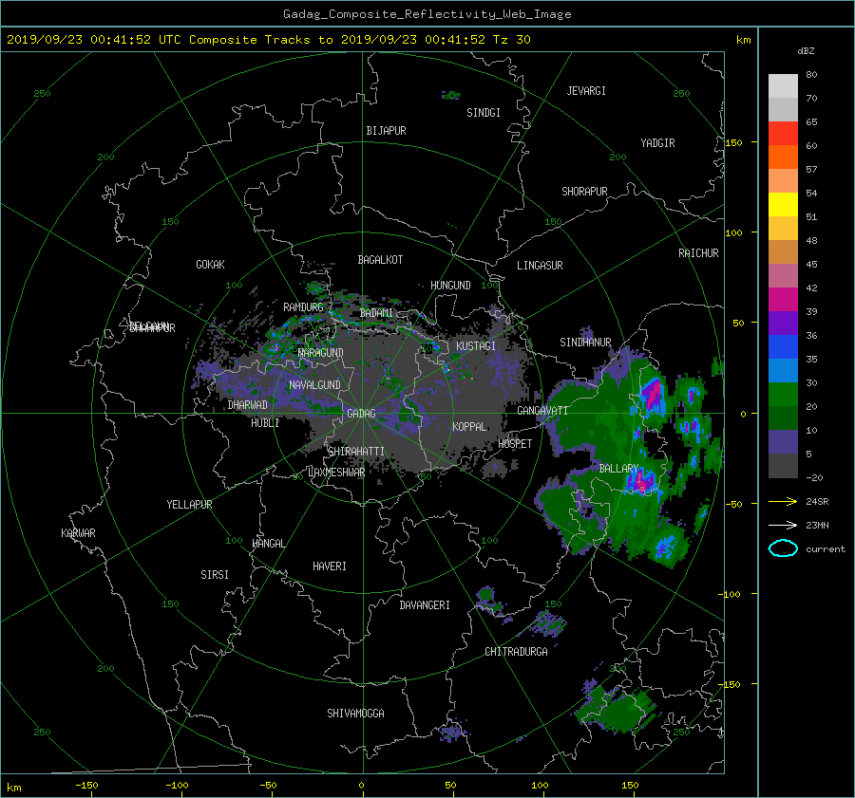This screenshot has height=798, width=855.
Task: Select the red 65 dBZ color swatch
Action: click(783, 133)
